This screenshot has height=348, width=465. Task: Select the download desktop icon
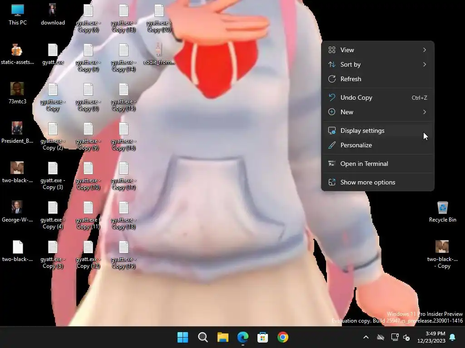[53, 15]
